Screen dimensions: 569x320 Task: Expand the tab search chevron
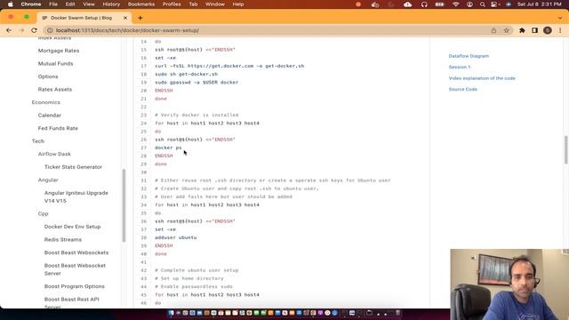tap(560, 18)
